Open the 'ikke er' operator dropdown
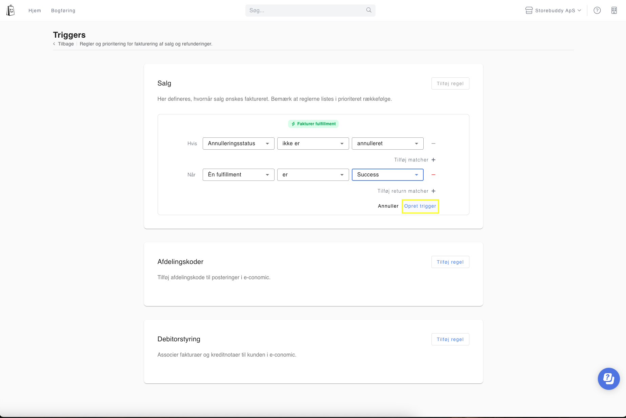Image resolution: width=626 pixels, height=418 pixels. click(313, 144)
